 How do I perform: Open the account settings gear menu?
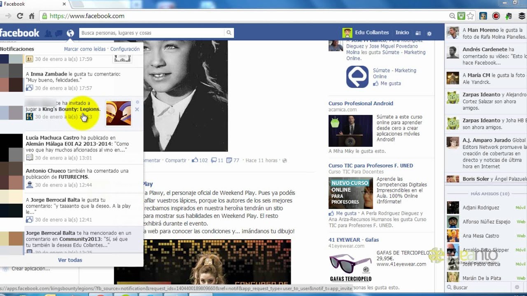point(429,33)
